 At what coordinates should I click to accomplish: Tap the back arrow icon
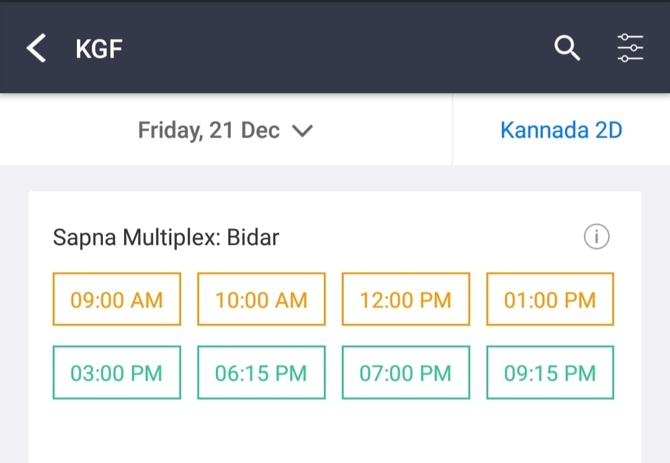click(x=37, y=48)
